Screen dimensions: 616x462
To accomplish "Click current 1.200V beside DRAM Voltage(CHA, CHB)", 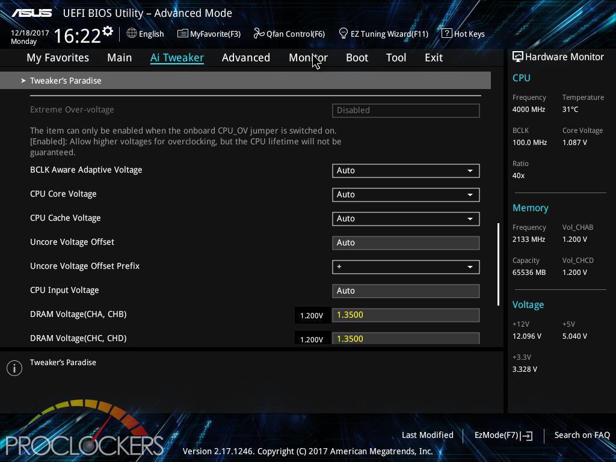I will 312,315.
